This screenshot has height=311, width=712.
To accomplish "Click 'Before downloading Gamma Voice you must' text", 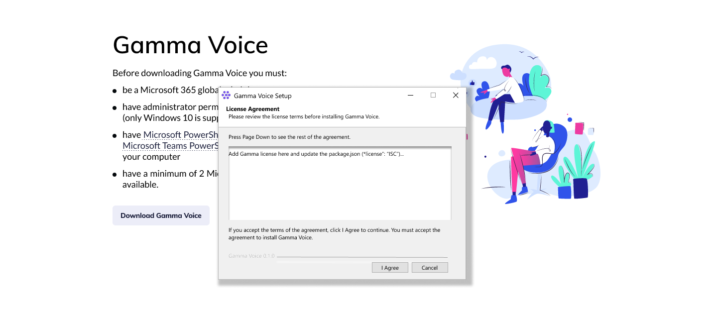I will 200,73.
